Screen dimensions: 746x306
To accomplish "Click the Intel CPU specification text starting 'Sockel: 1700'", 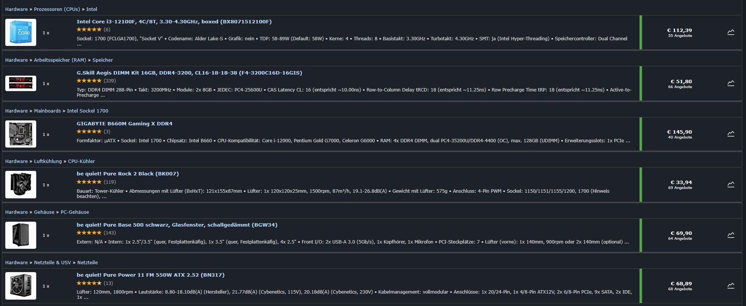I will pos(352,41).
